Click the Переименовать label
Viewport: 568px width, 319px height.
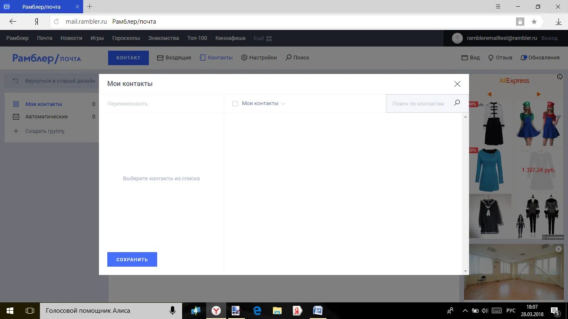coord(127,103)
